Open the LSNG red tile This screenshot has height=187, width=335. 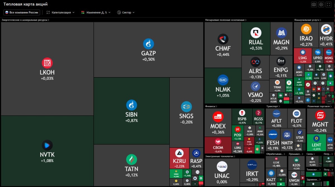tap(303, 56)
